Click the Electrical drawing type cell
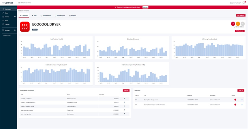This screenshot has height=129, width=248. 71,99
